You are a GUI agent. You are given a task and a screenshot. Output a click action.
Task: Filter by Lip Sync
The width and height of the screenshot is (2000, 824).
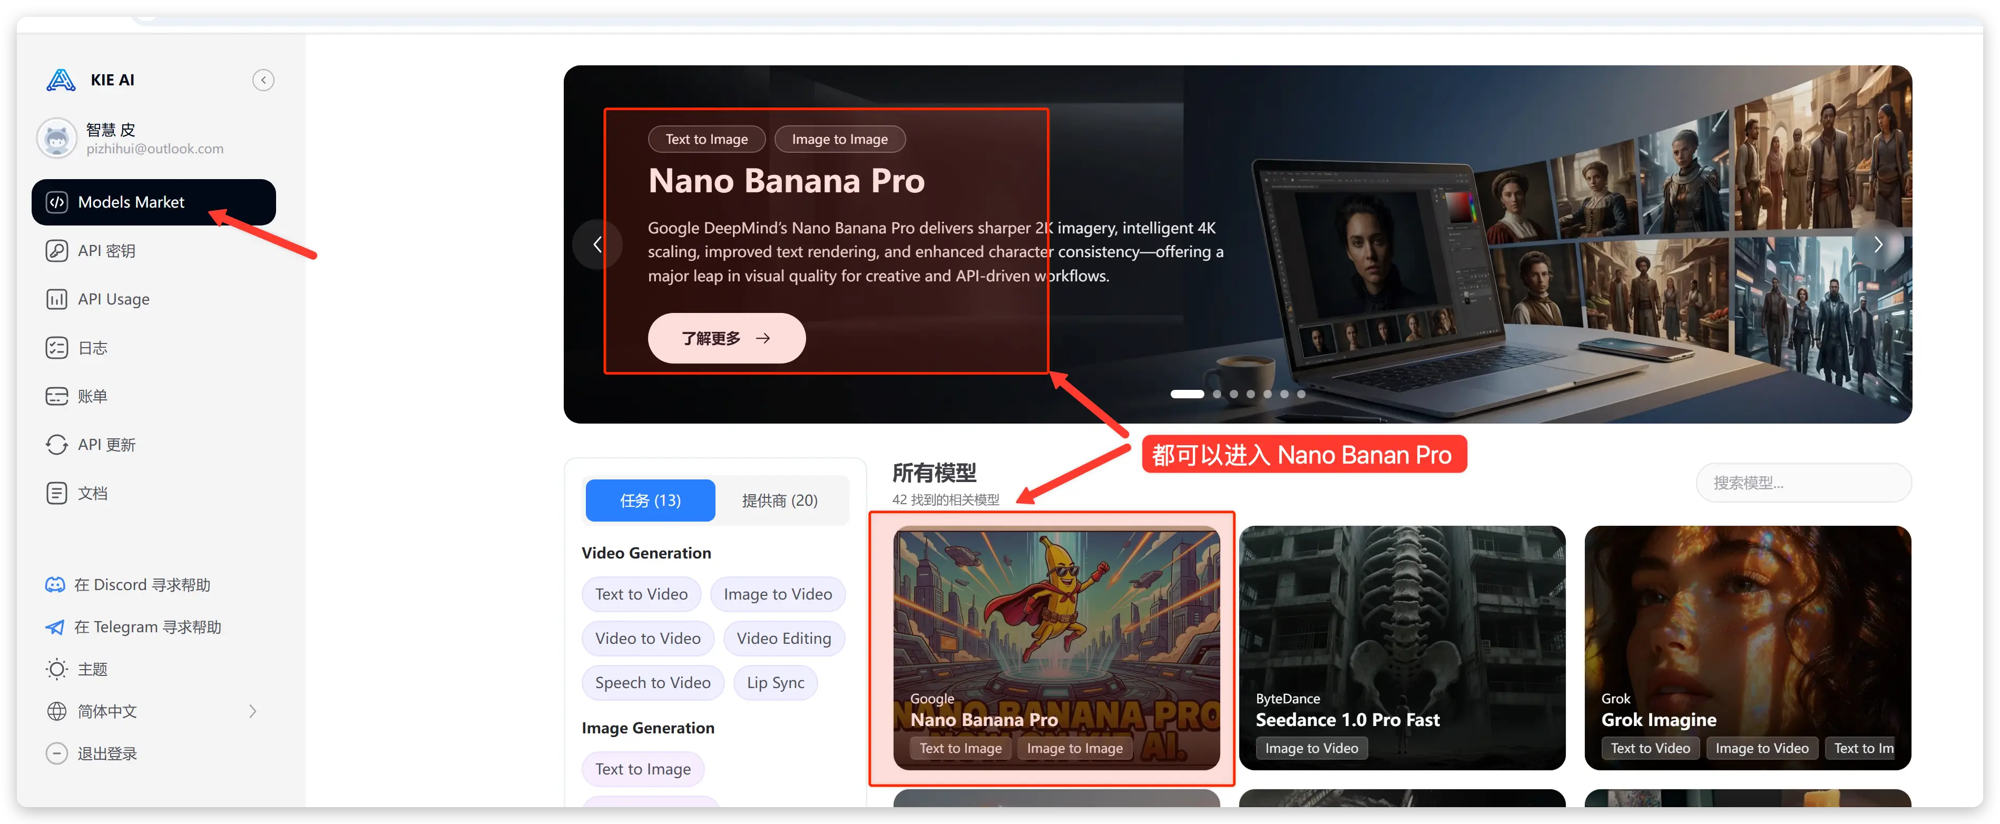pos(775,683)
